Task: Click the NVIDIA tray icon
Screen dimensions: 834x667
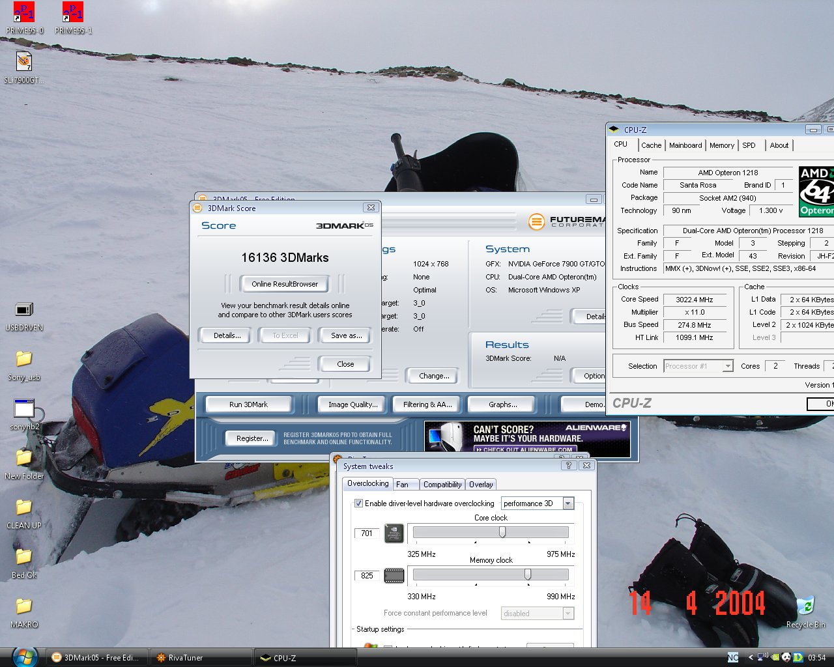Action: tap(775, 657)
